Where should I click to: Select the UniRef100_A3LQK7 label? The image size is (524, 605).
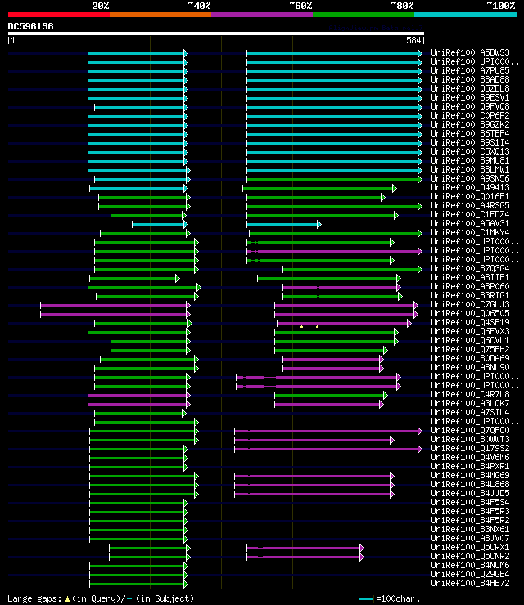click(x=470, y=404)
